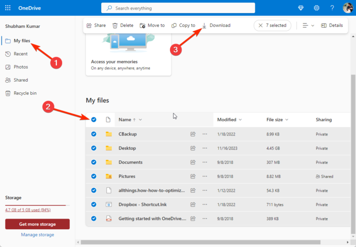
Task: Open the user profile avatar
Action: 347,8
